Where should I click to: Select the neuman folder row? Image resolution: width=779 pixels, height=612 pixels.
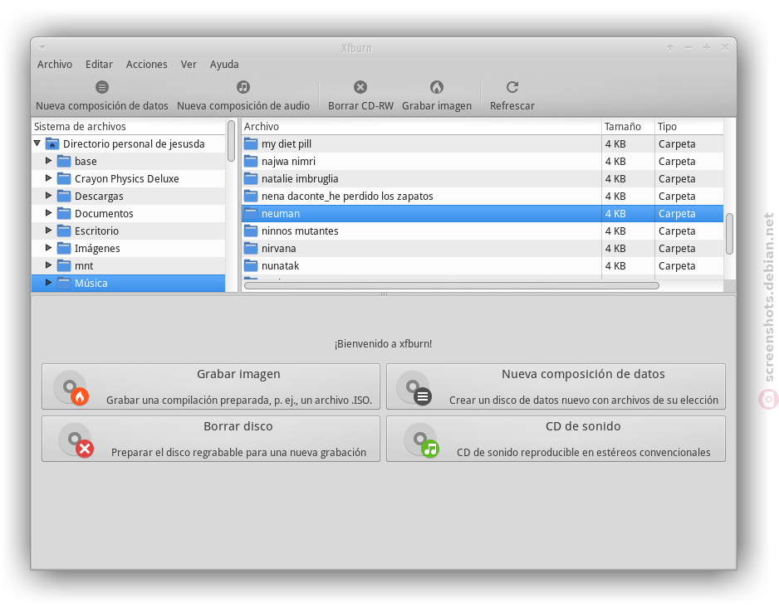tap(482, 213)
